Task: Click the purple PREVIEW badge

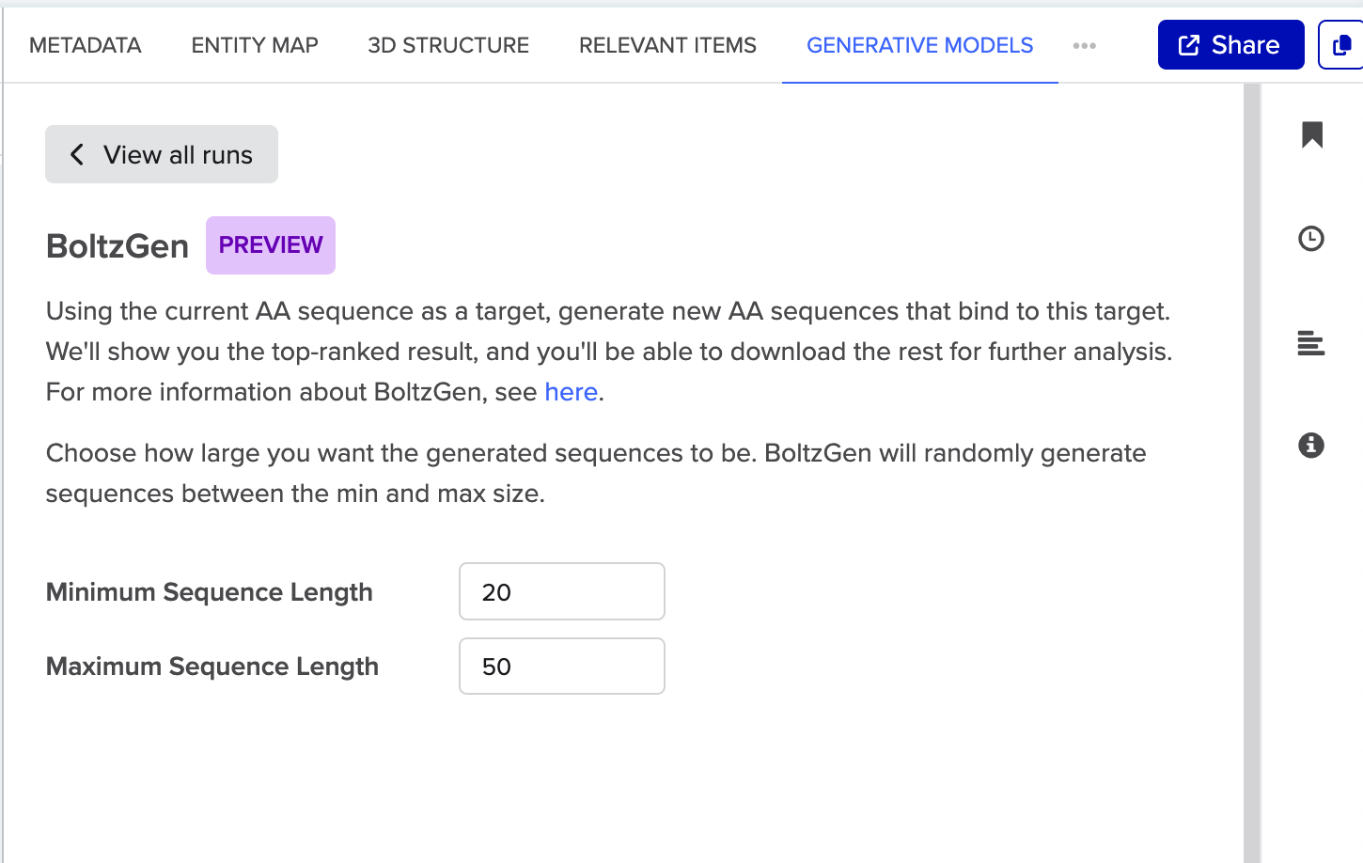Action: click(x=271, y=245)
